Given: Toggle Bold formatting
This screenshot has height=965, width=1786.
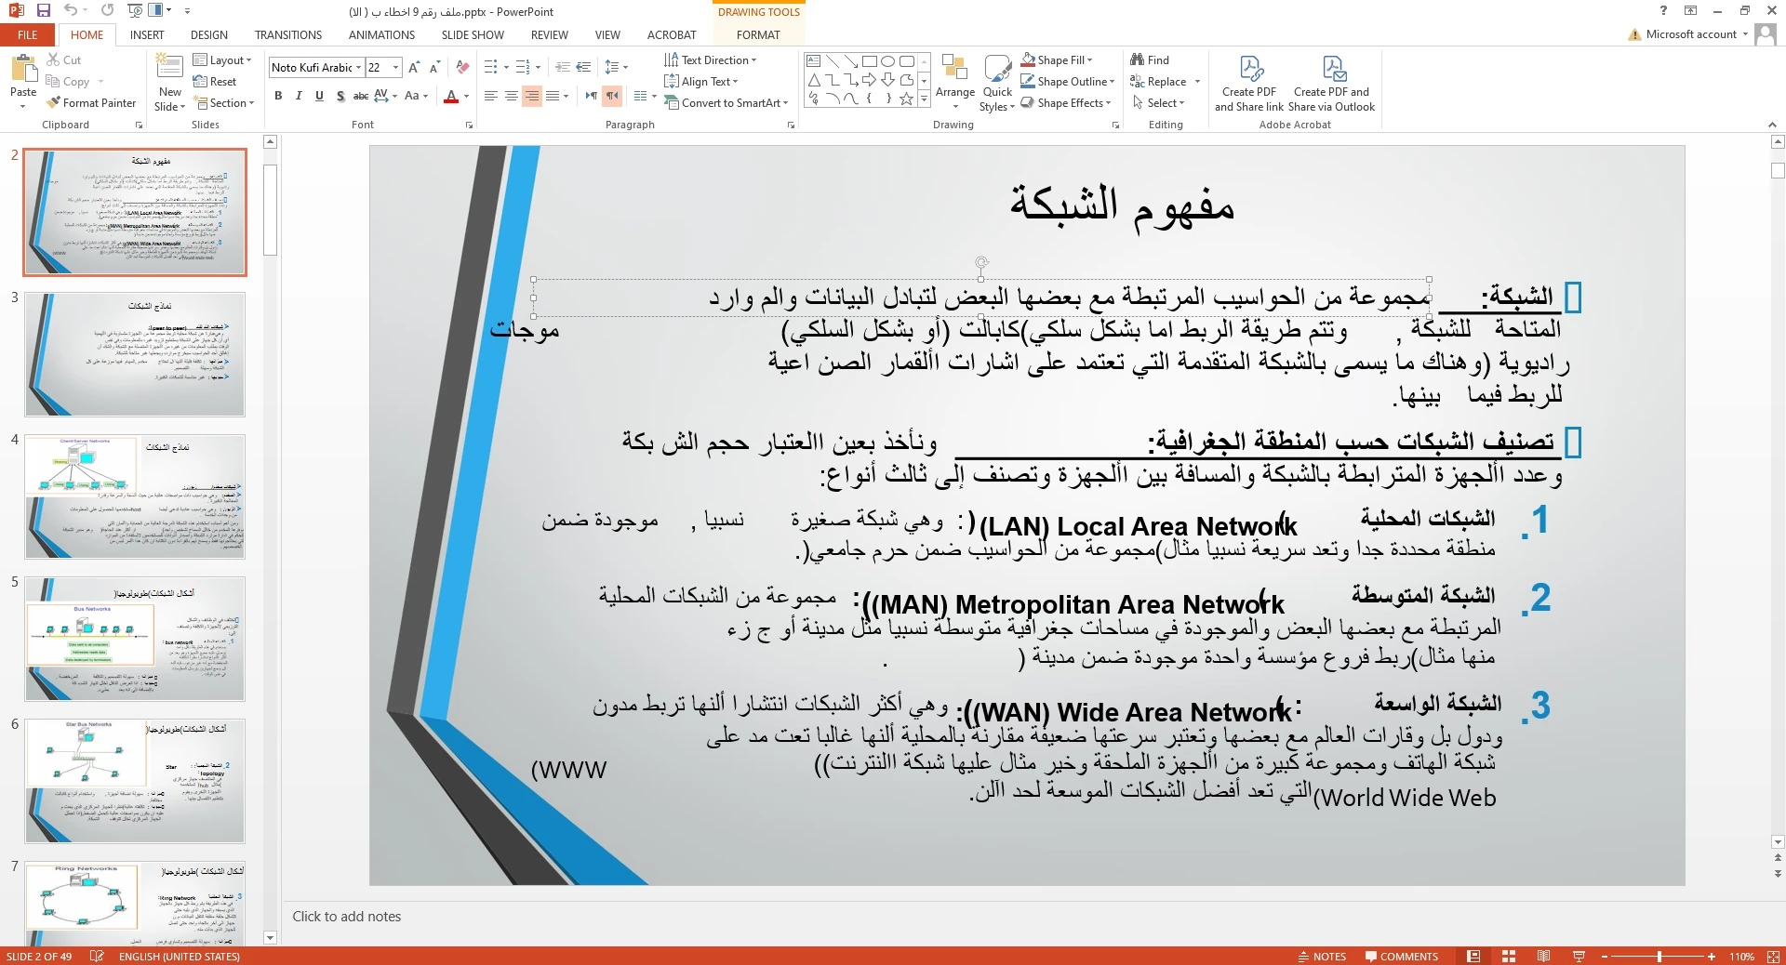Looking at the screenshot, I should [x=278, y=96].
